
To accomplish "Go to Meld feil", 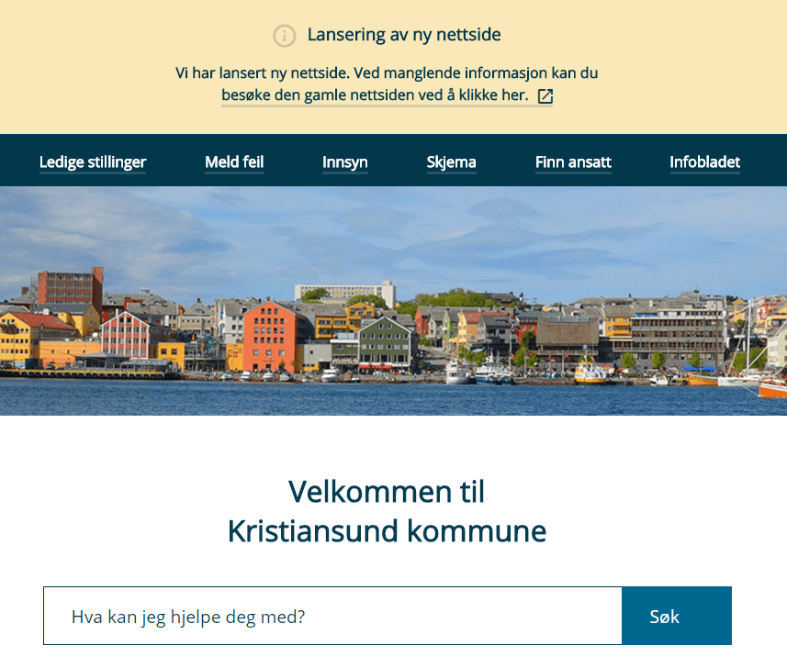I will 234,162.
